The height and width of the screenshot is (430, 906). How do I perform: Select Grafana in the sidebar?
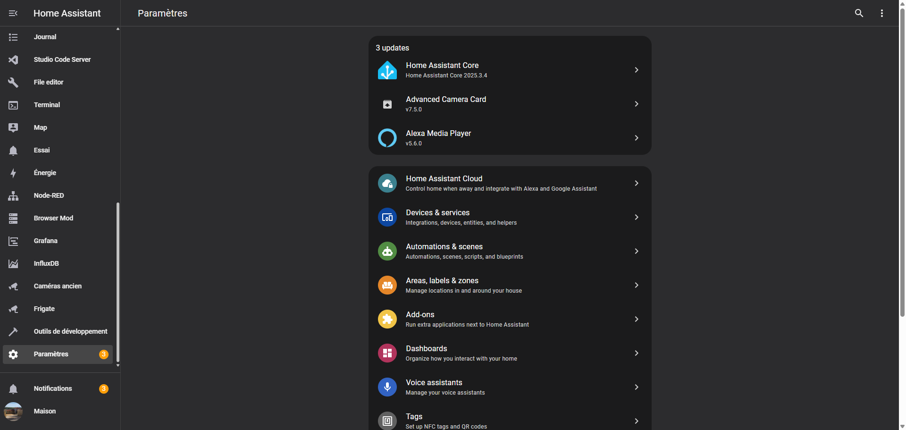click(58, 241)
